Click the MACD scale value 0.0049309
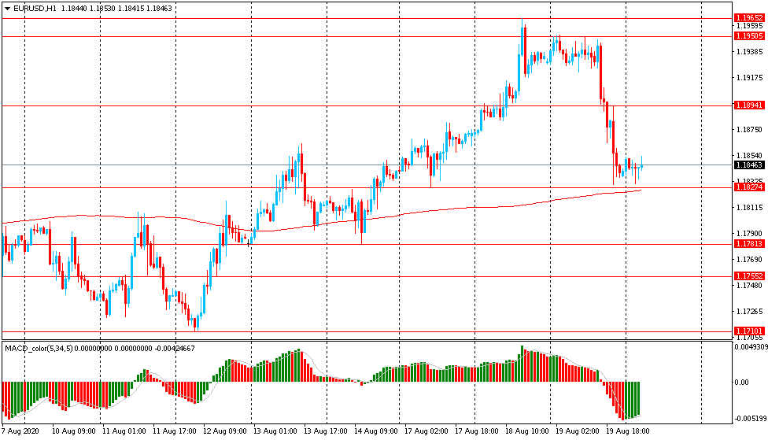 [x=751, y=347]
